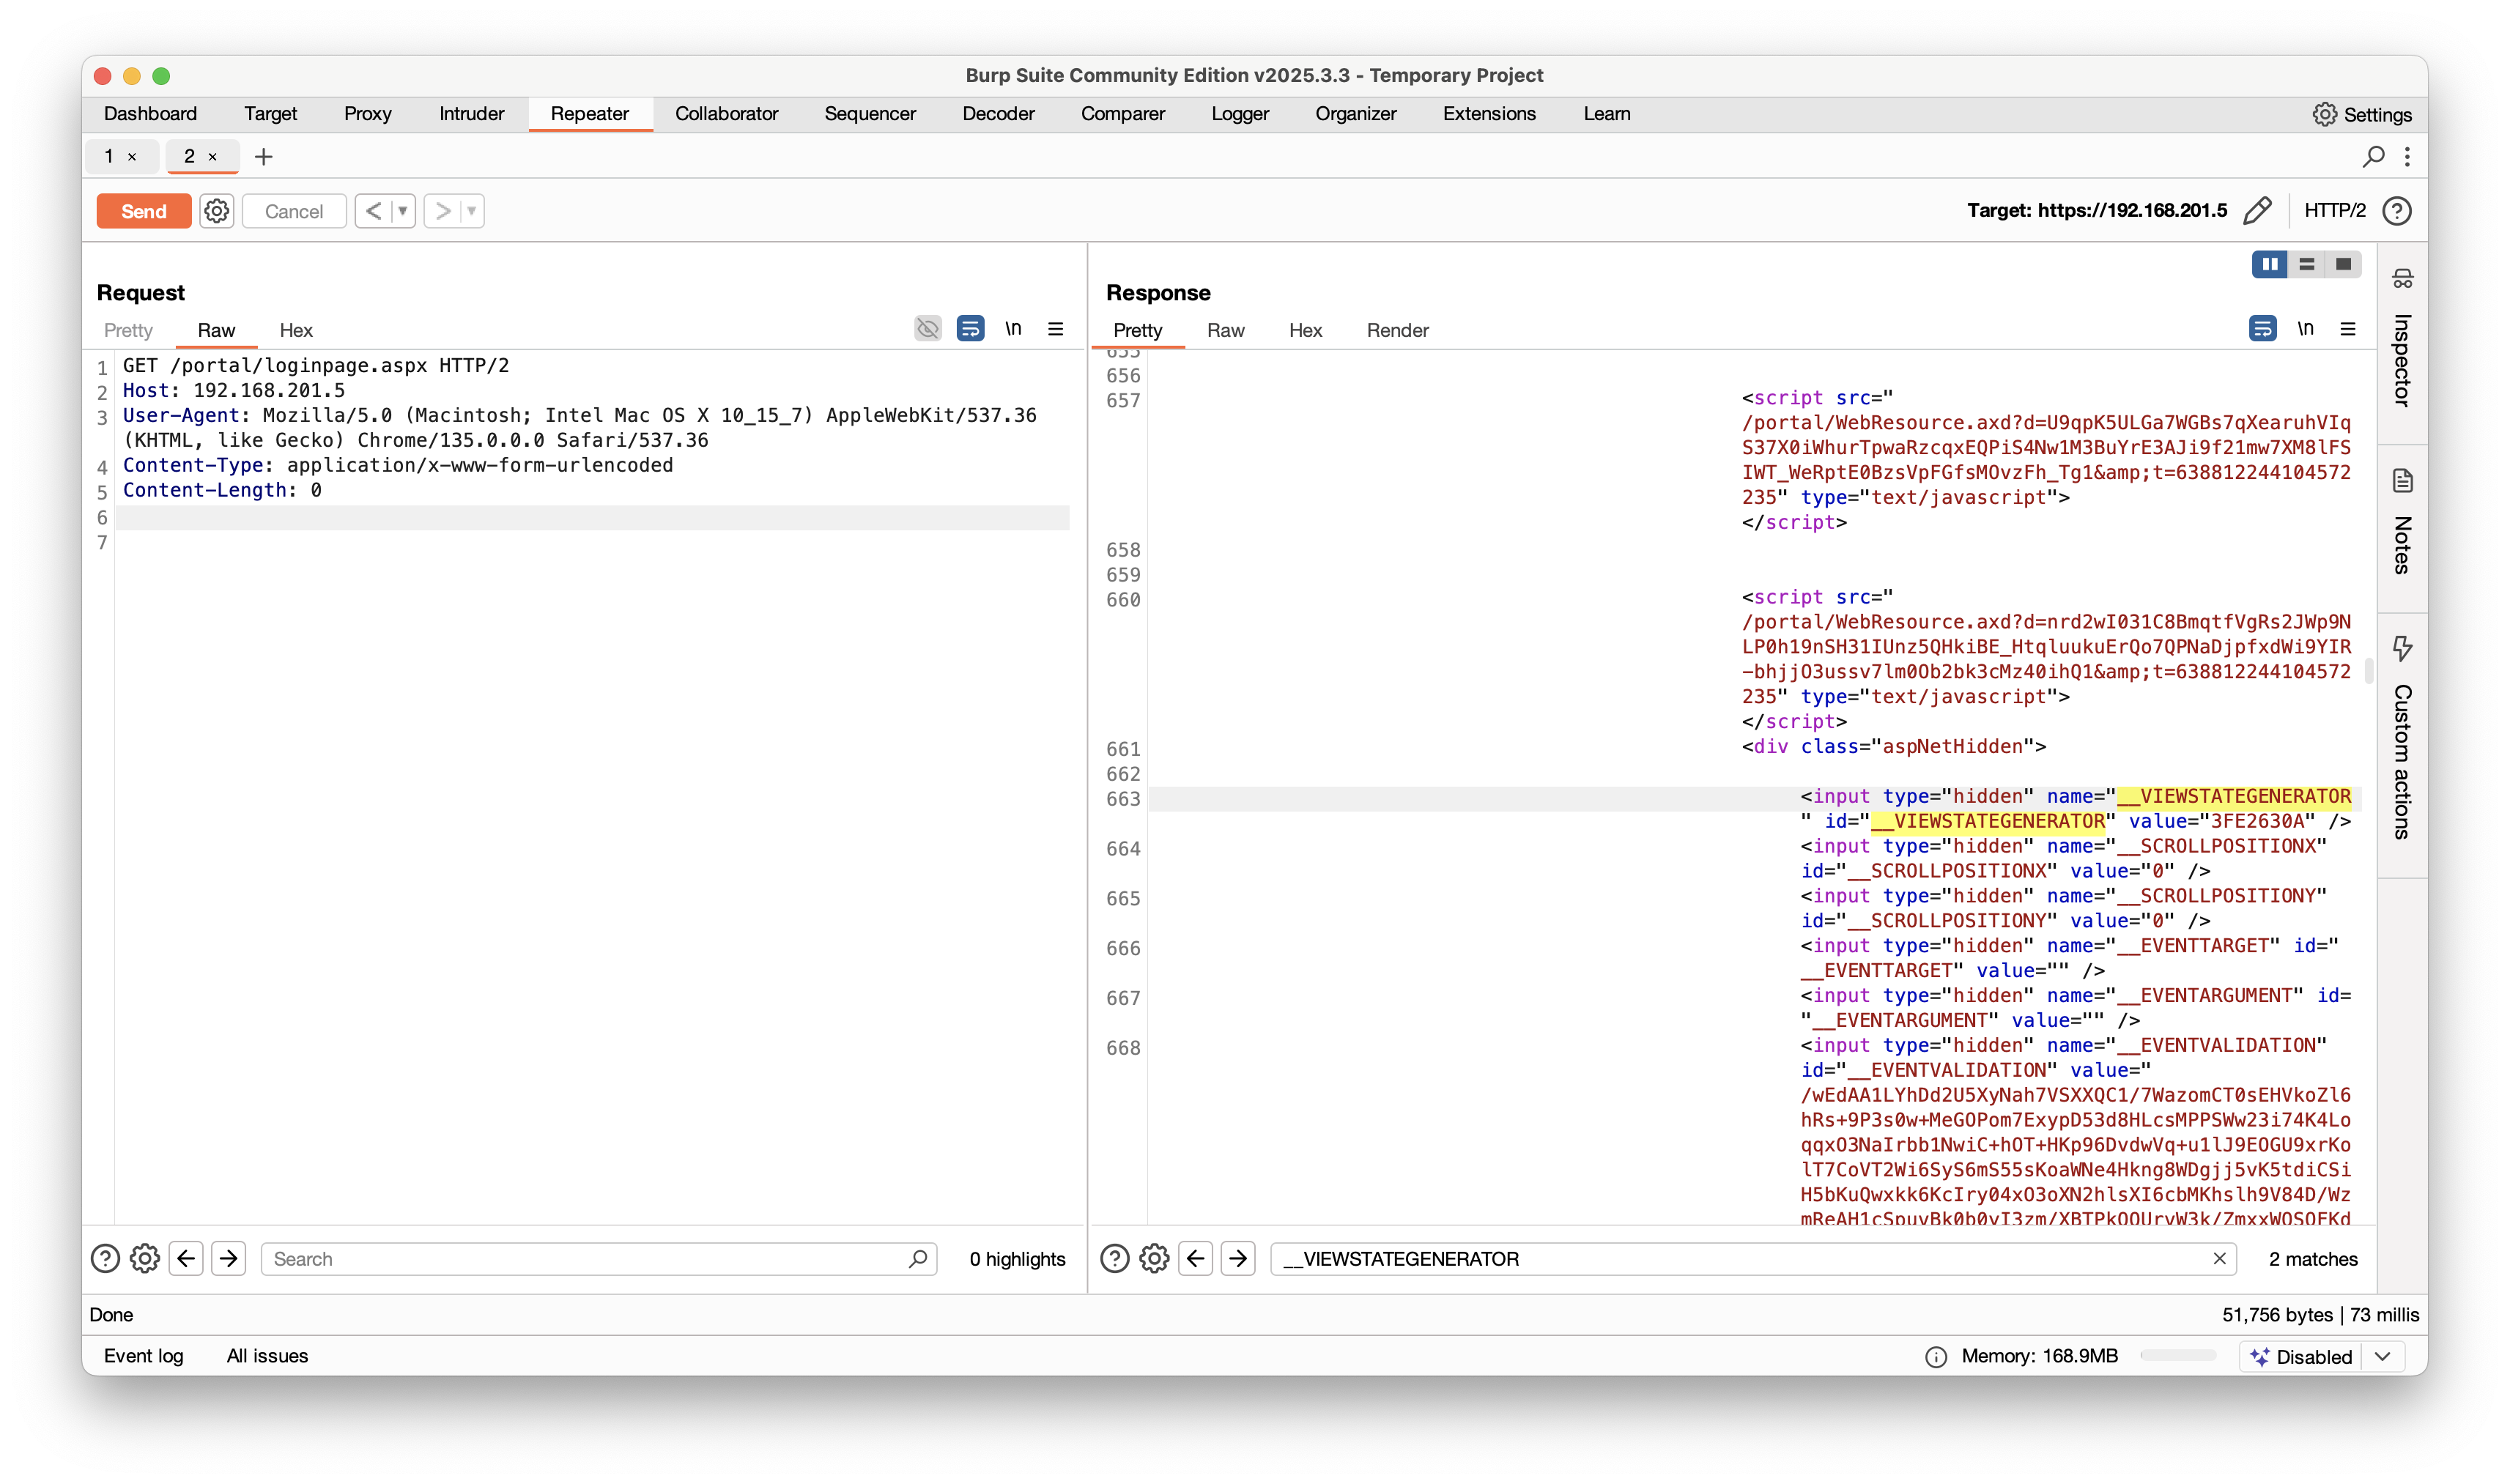This screenshot has width=2510, height=1484.
Task: Open Request search help icon
Action: tap(105, 1258)
